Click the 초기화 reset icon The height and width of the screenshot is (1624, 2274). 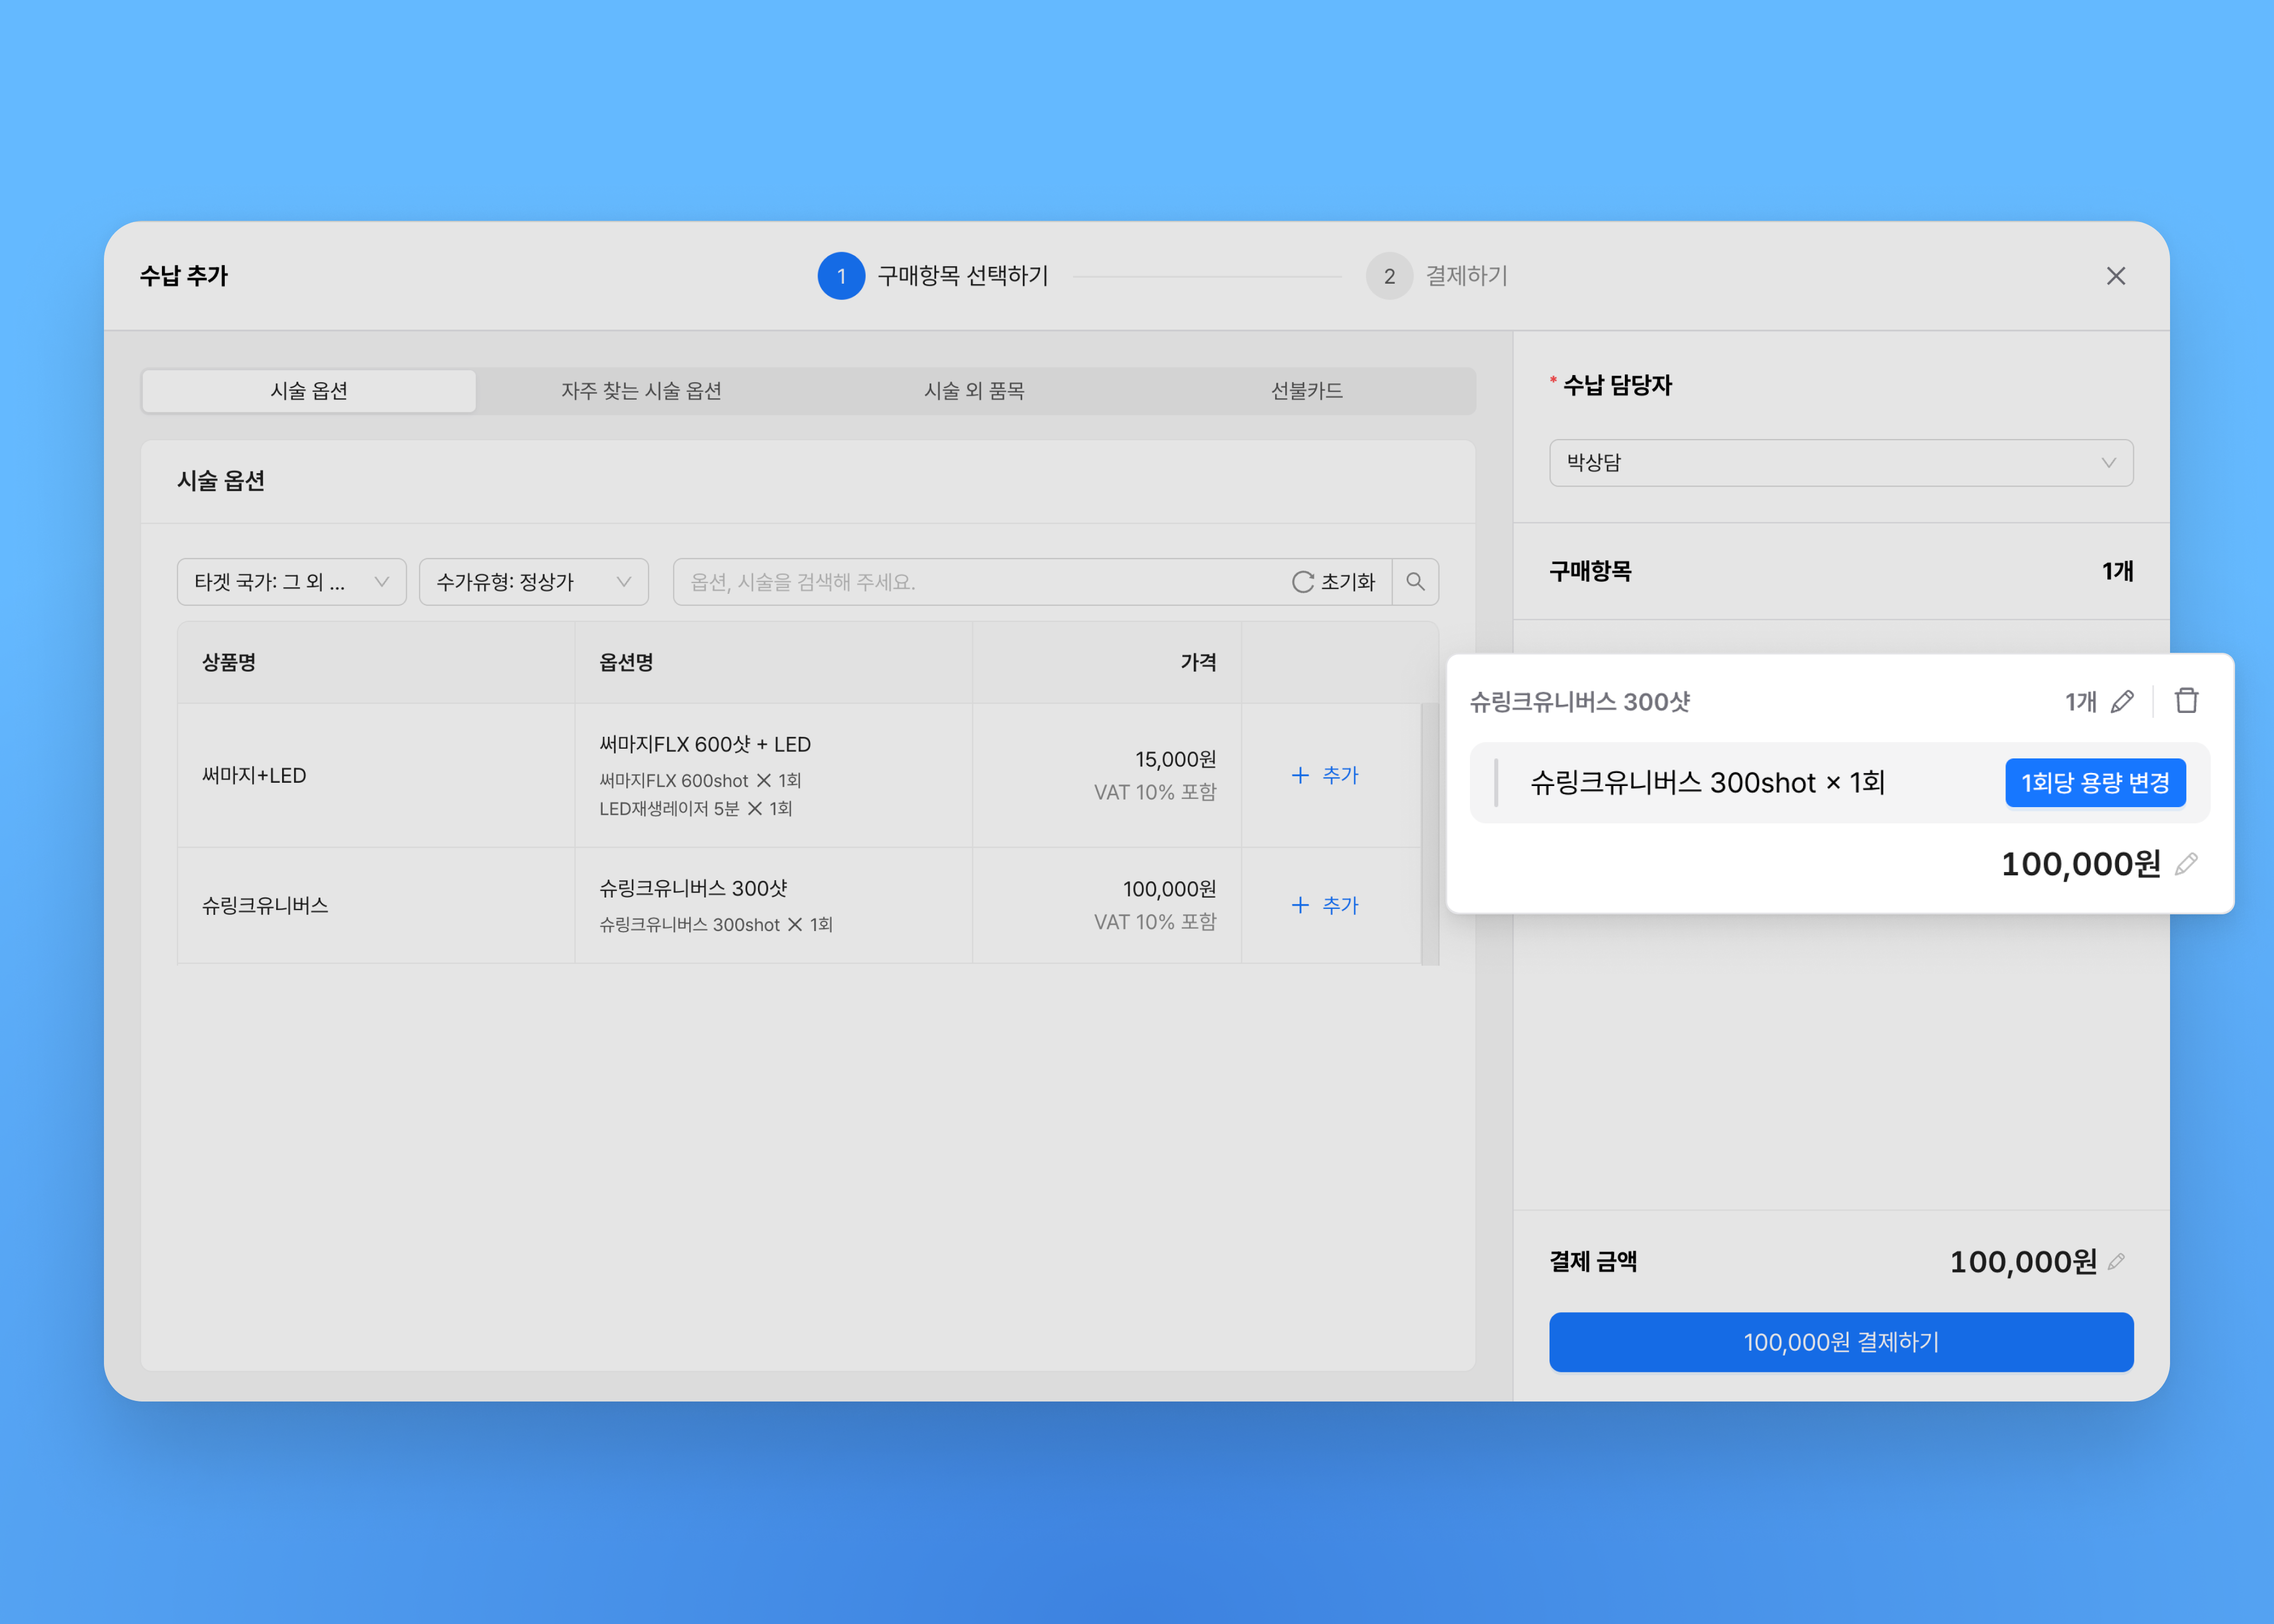click(1302, 582)
